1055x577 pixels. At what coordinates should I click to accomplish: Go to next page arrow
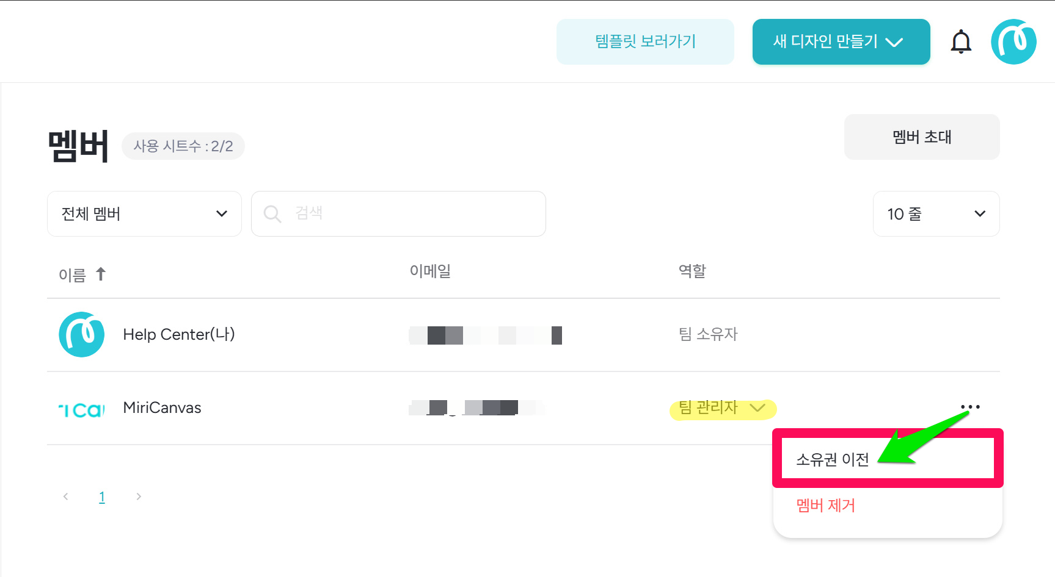pos(139,496)
